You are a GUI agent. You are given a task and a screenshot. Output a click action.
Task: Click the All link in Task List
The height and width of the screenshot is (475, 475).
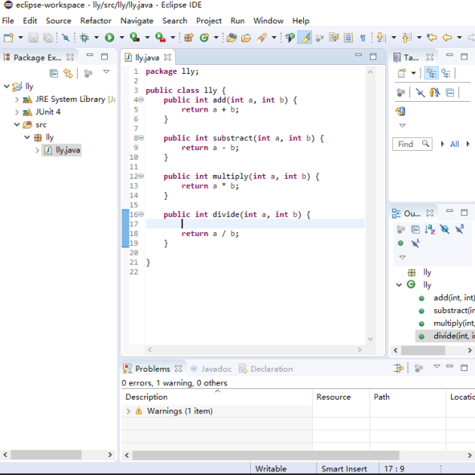coord(455,144)
